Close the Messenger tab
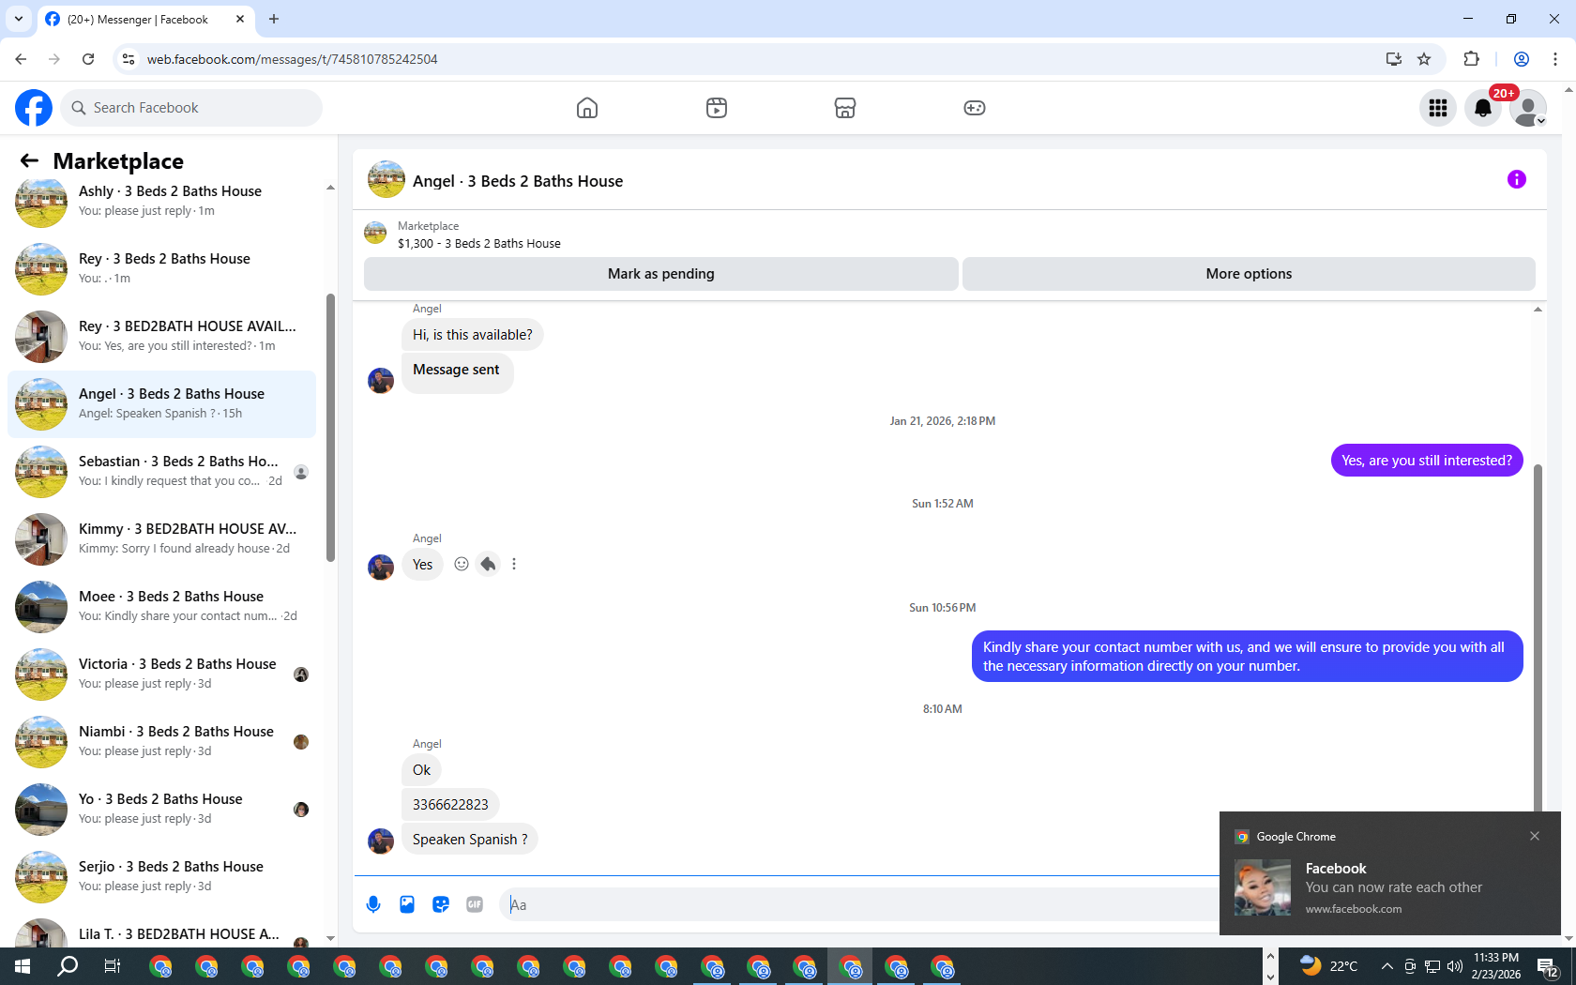 tap(240, 19)
